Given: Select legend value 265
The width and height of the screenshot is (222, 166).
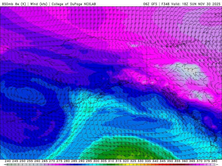Looking at the screenshot, I should pos(44,161).
